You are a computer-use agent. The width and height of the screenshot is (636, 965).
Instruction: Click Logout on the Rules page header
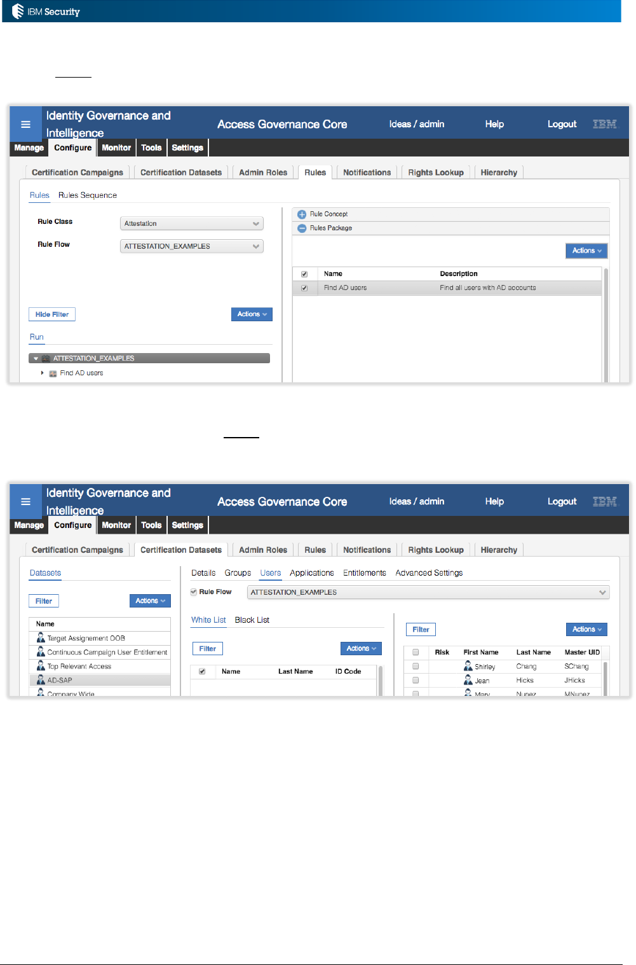562,124
